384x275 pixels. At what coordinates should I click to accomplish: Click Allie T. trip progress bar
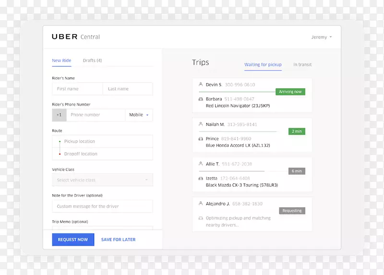pos(232,171)
